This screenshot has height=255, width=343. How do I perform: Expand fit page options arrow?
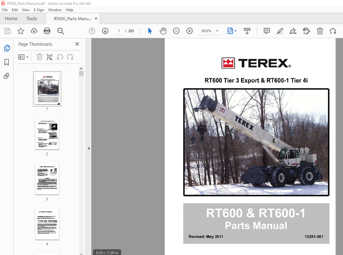click(236, 31)
